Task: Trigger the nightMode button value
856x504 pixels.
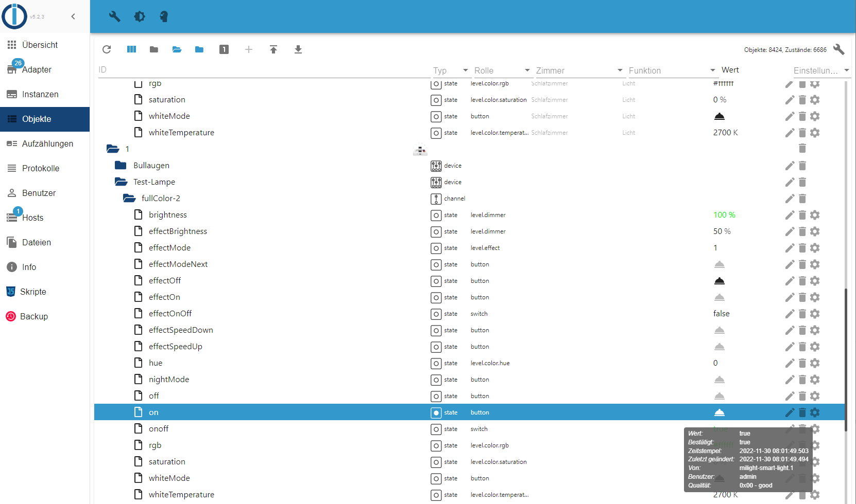Action: [720, 380]
